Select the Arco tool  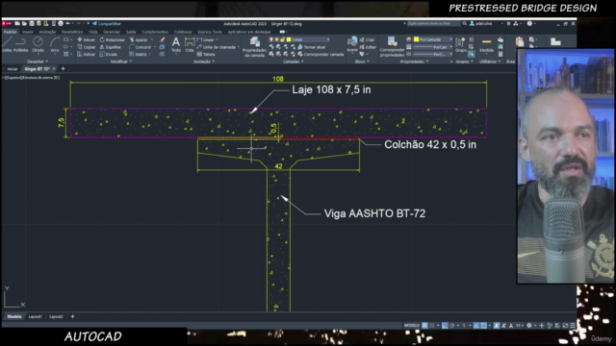pyautogui.click(x=55, y=44)
